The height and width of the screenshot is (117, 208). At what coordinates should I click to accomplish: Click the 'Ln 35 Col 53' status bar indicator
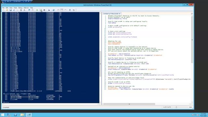coord(167,107)
